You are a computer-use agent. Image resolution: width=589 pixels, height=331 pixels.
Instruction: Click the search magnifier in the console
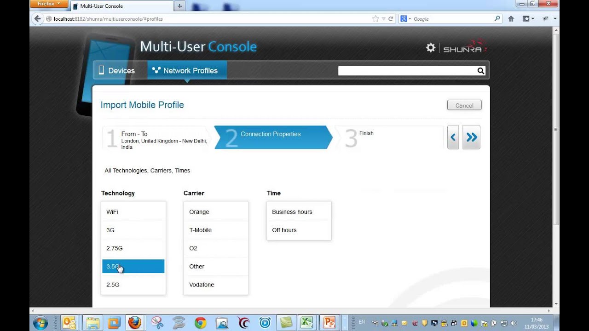(x=480, y=71)
